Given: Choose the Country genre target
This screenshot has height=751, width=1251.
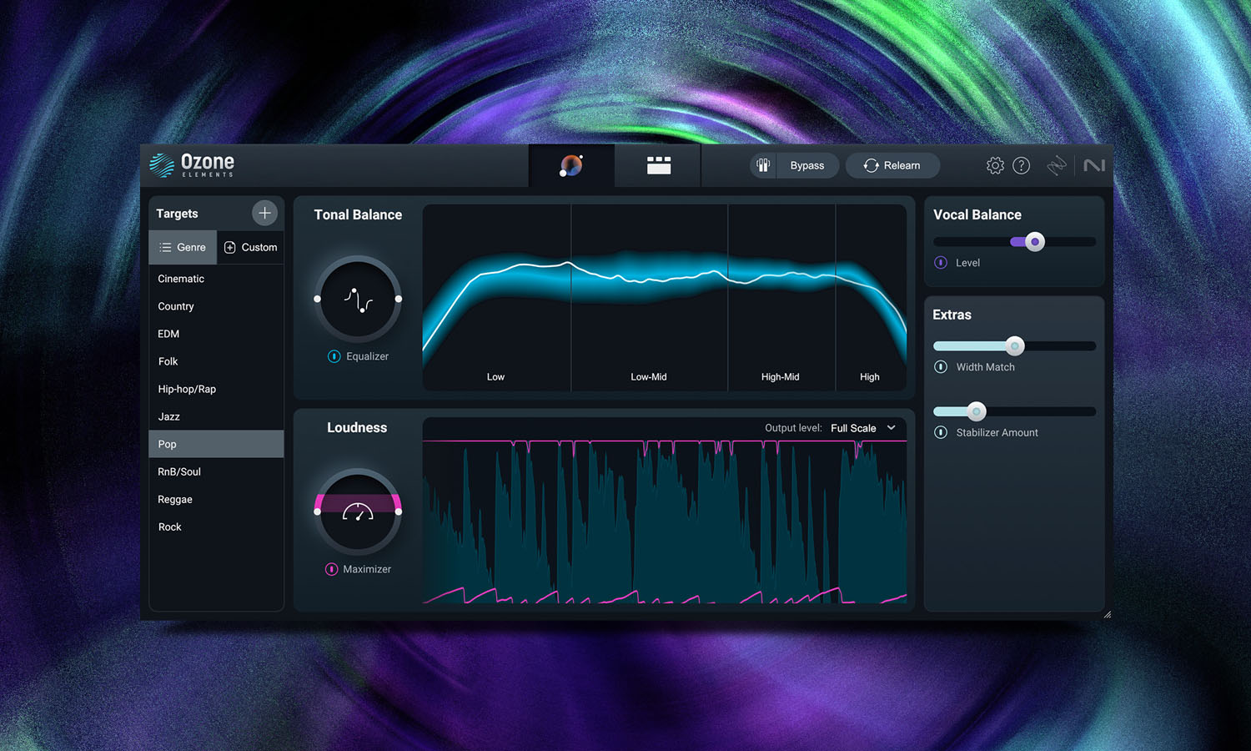Looking at the screenshot, I should pos(216,306).
